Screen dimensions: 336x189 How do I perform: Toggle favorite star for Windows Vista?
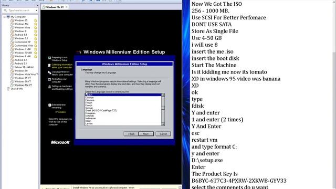click(36, 28)
